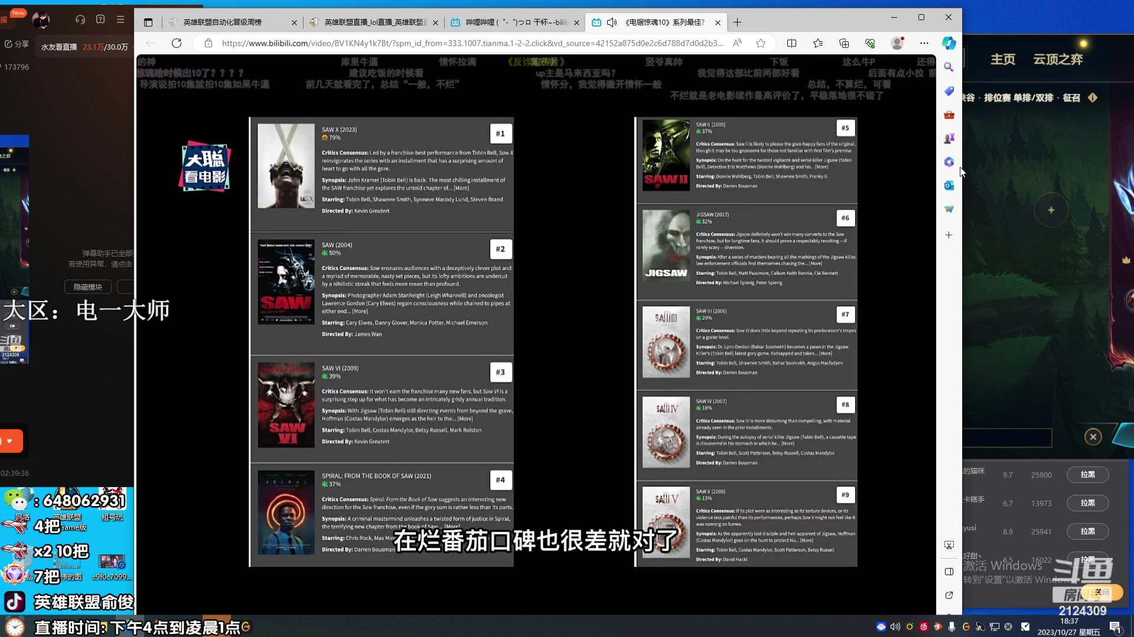Screen dimensions: 1134x637
Task: Open the split screen icon in Edge toolbar
Action: [792, 43]
